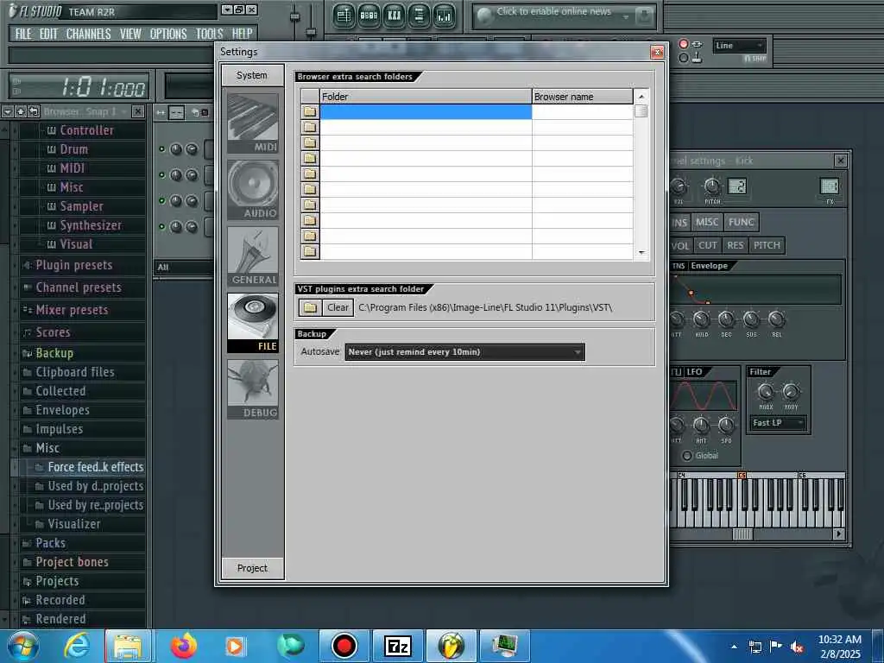
Task: Open the browser options arrow menu
Action: pos(7,111)
